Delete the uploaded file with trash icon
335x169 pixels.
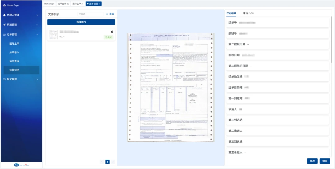(112, 32)
